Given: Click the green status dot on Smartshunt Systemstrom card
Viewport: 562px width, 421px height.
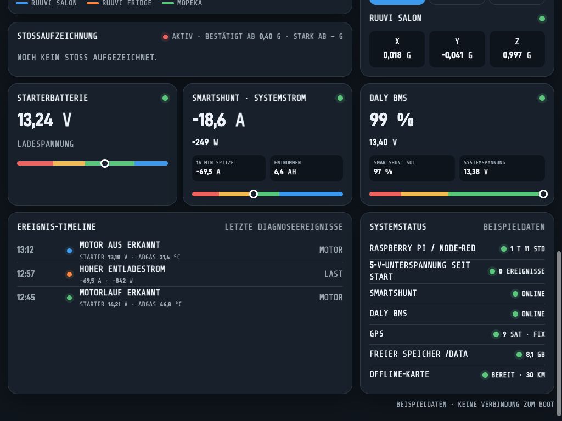Looking at the screenshot, I should point(340,98).
